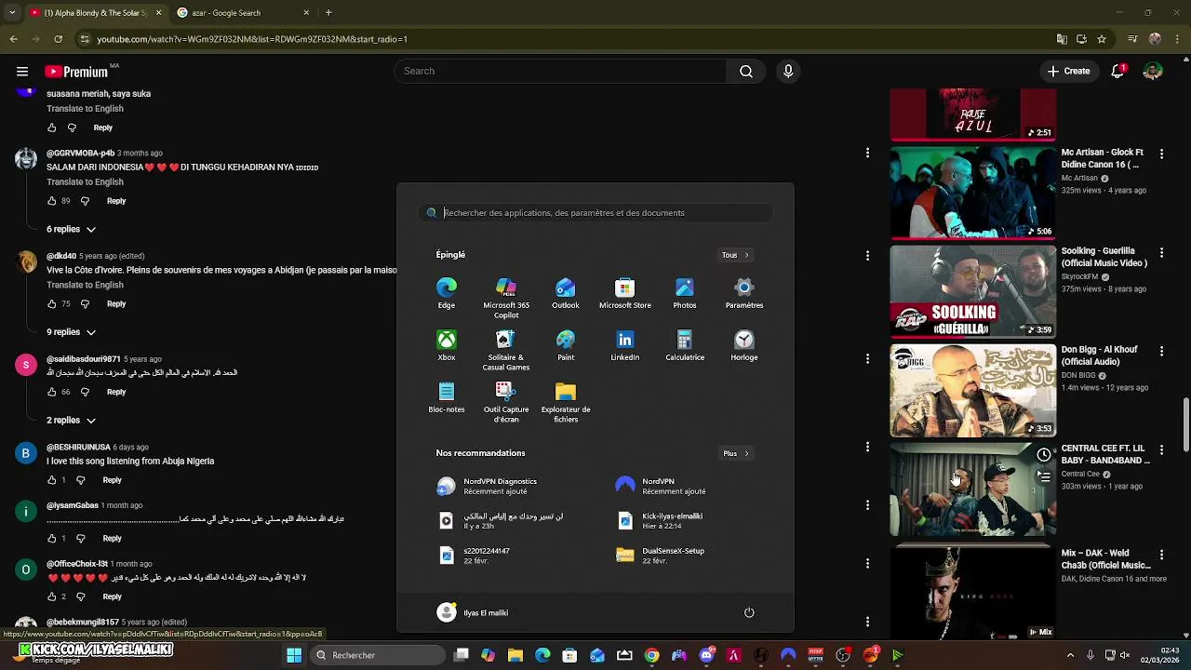Image resolution: width=1191 pixels, height=670 pixels.
Task: Open Outlook from the Start menu
Action: (x=566, y=292)
